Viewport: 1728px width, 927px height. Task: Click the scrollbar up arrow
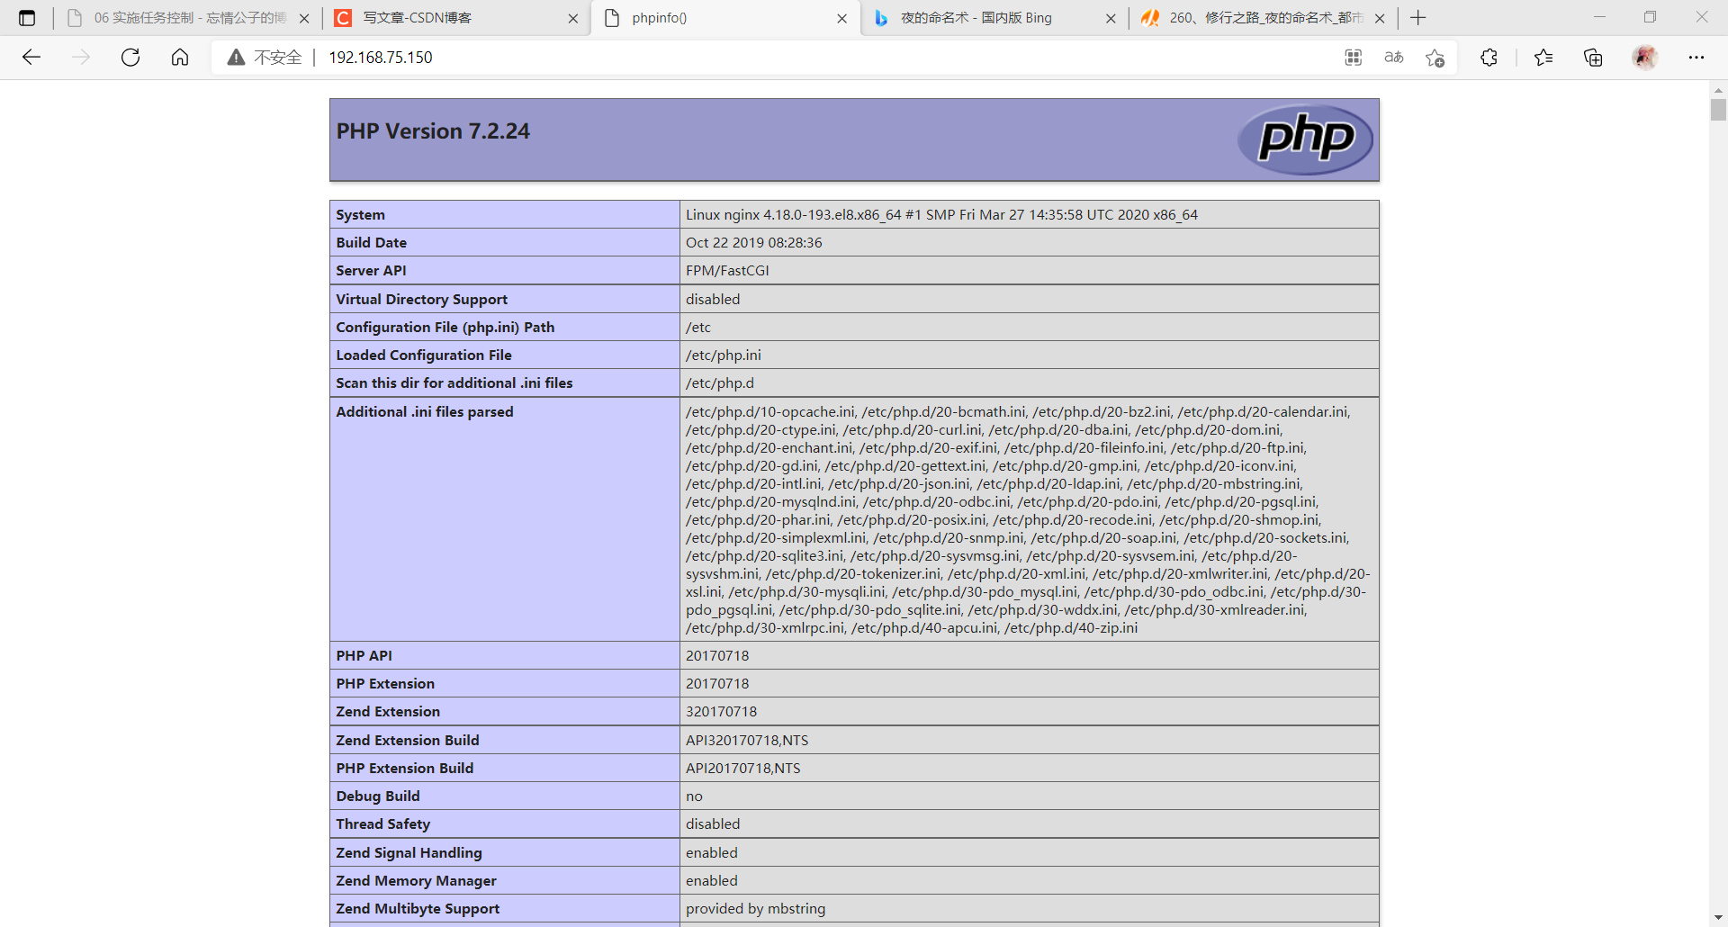(1718, 90)
